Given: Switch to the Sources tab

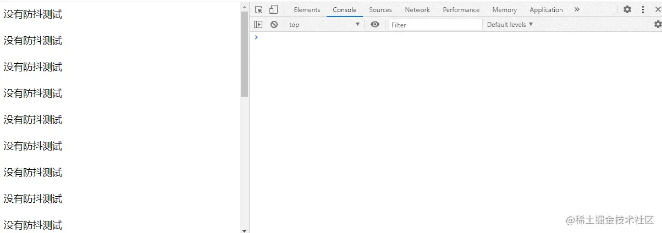Looking at the screenshot, I should [380, 9].
